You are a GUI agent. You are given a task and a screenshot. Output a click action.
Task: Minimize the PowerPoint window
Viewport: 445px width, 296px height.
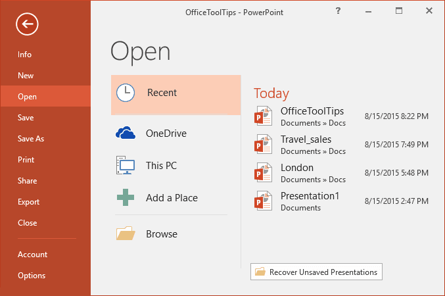368,11
